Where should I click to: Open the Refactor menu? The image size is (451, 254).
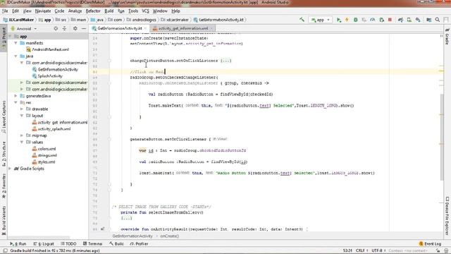click(x=93, y=11)
